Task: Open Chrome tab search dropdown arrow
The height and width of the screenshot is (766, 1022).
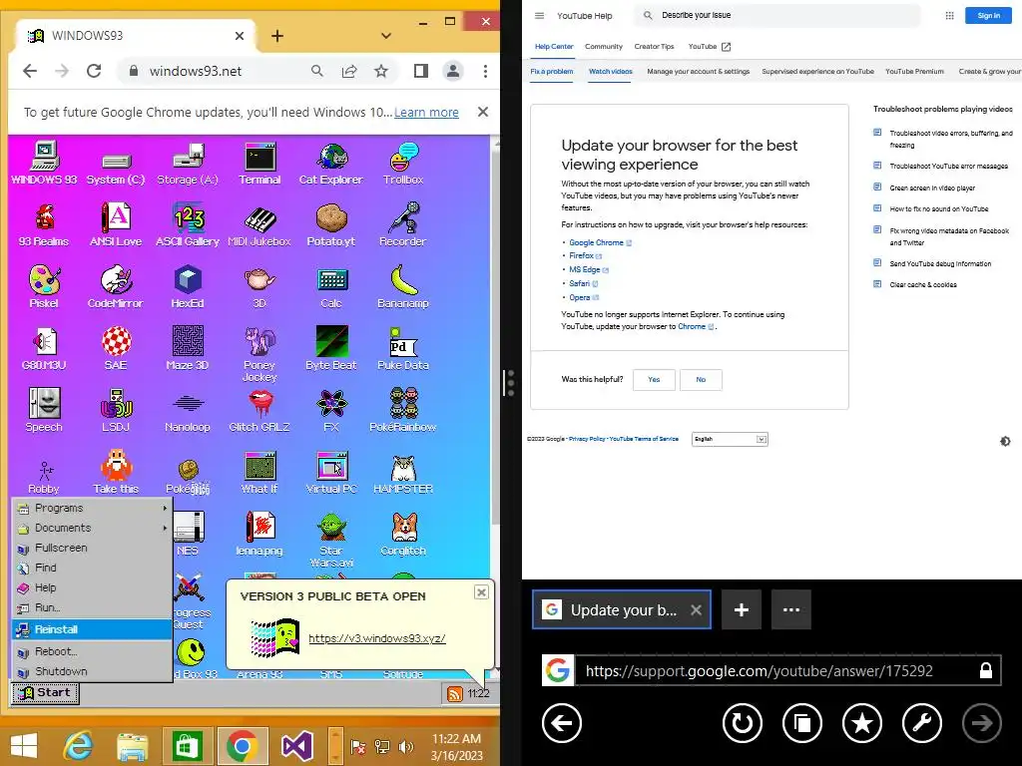Action: pyautogui.click(x=386, y=36)
